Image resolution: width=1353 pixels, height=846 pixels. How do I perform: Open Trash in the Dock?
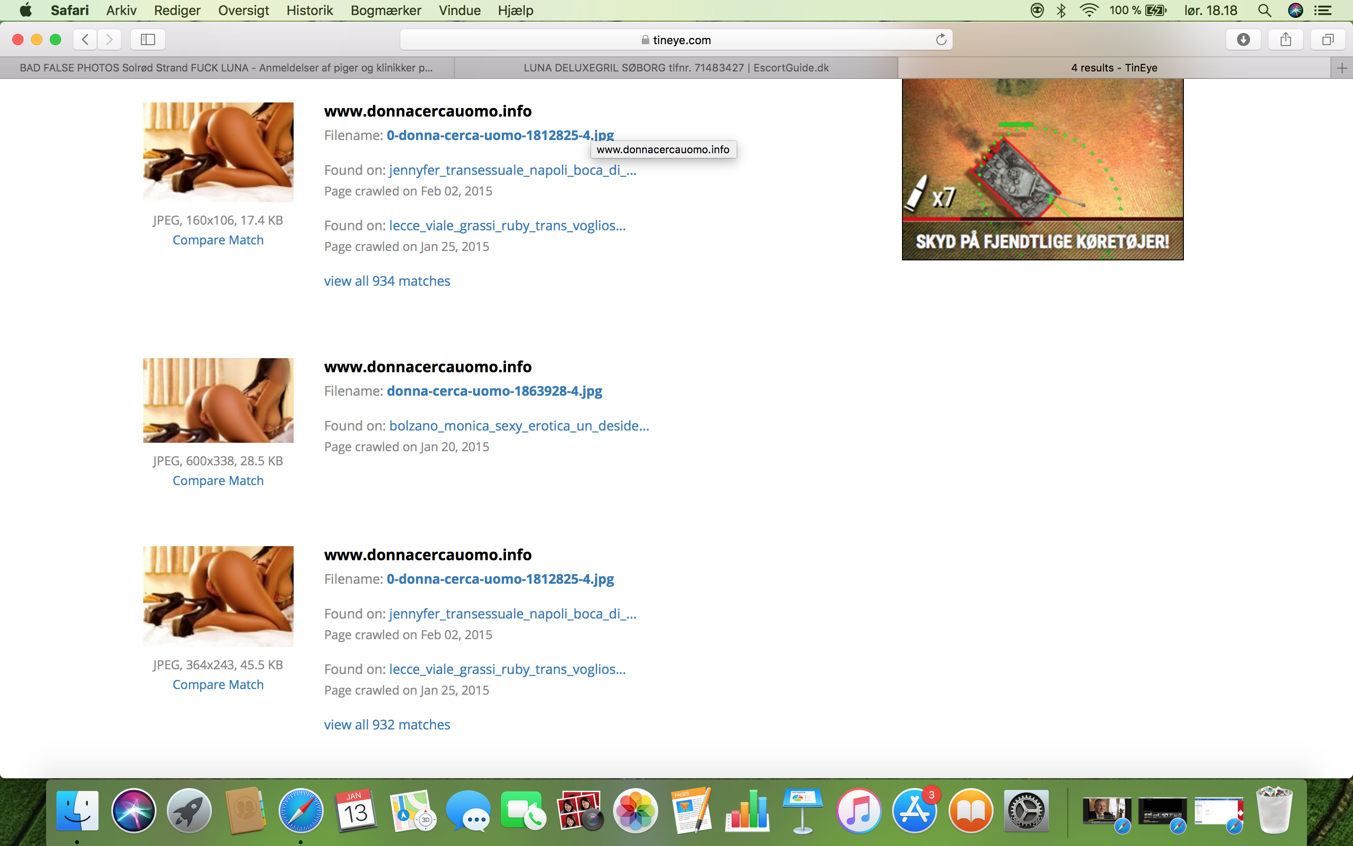coord(1274,810)
